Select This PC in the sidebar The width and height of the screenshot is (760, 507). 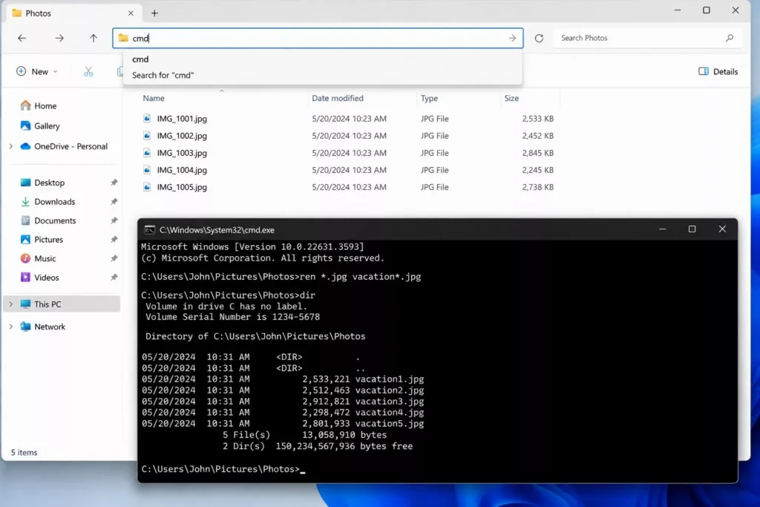pyautogui.click(x=62, y=304)
